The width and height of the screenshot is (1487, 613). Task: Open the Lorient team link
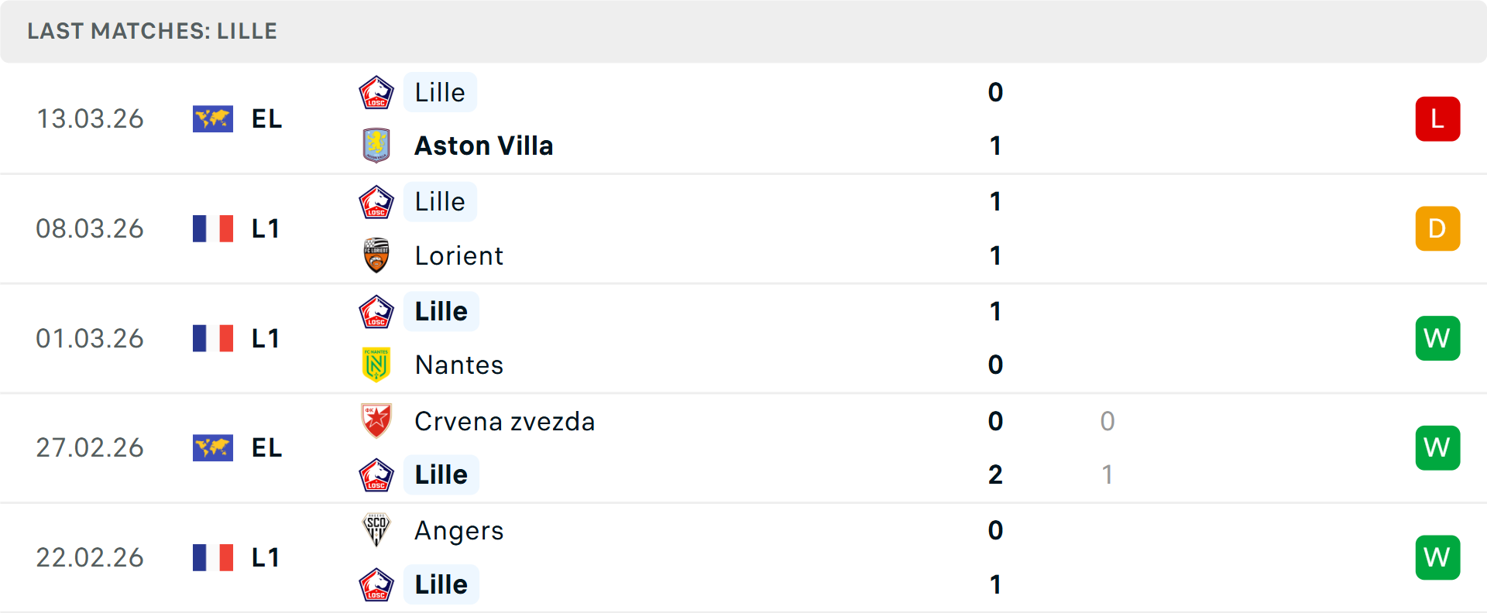tap(459, 255)
